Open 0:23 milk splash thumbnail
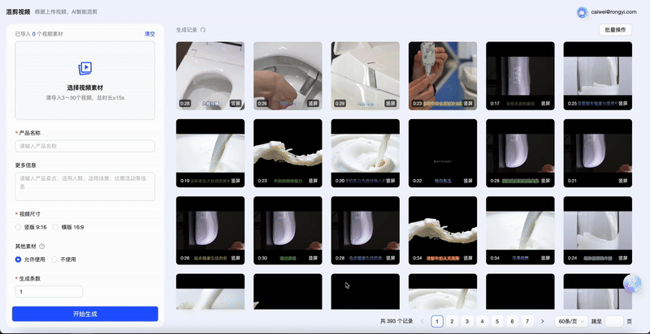Viewport: 650px width, 334px height. point(288,153)
